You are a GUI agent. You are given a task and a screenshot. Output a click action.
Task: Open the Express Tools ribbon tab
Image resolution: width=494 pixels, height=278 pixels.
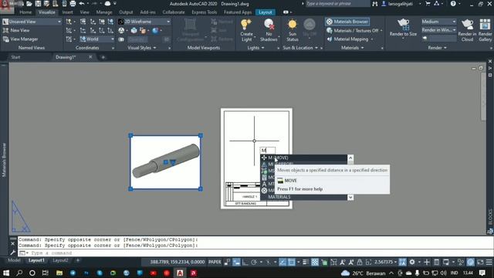[204, 12]
